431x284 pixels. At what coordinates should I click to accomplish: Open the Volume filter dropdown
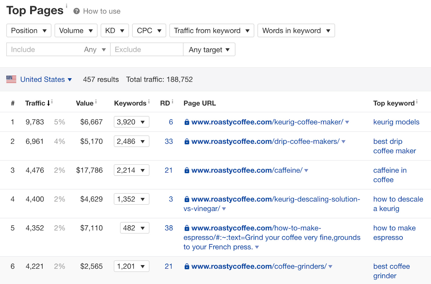click(76, 30)
